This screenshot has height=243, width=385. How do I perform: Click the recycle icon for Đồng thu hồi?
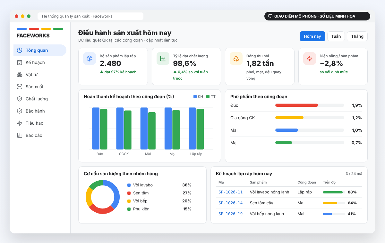236,59
